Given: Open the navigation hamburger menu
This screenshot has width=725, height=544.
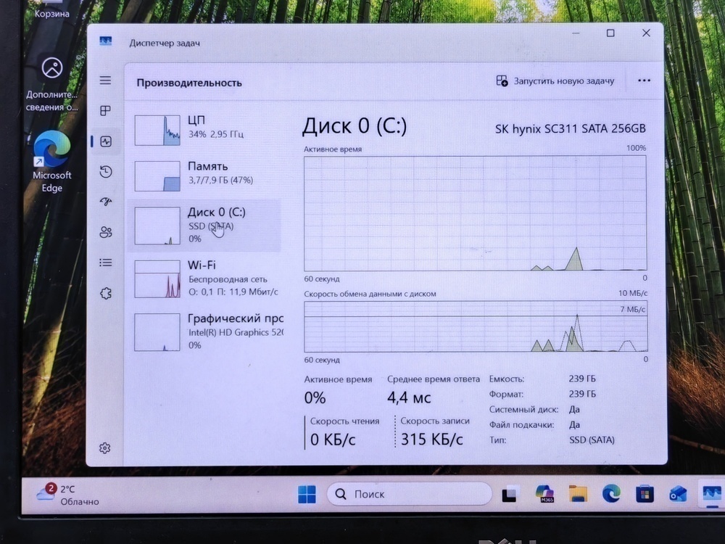Looking at the screenshot, I should (x=105, y=81).
